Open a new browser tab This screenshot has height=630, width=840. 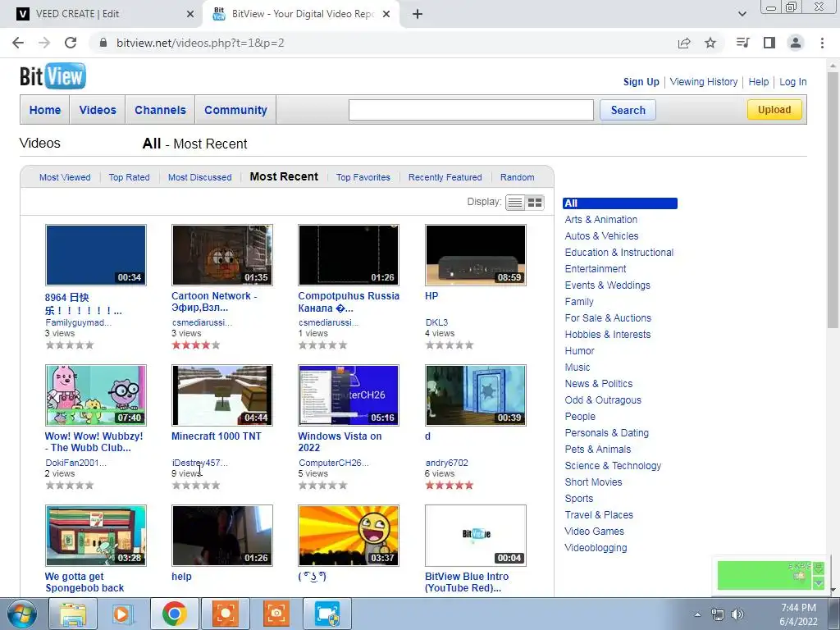point(418,14)
